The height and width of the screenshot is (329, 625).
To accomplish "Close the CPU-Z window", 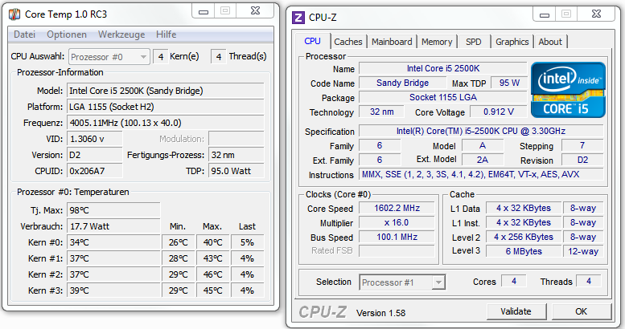I will pos(596,14).
